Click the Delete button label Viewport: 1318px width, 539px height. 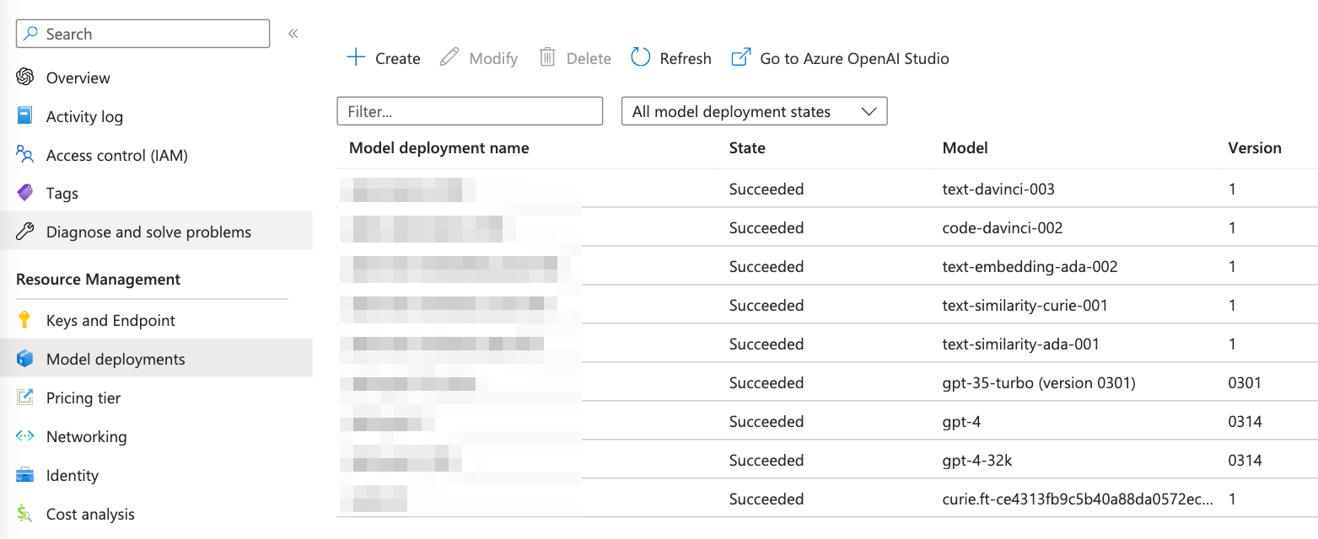[589, 58]
